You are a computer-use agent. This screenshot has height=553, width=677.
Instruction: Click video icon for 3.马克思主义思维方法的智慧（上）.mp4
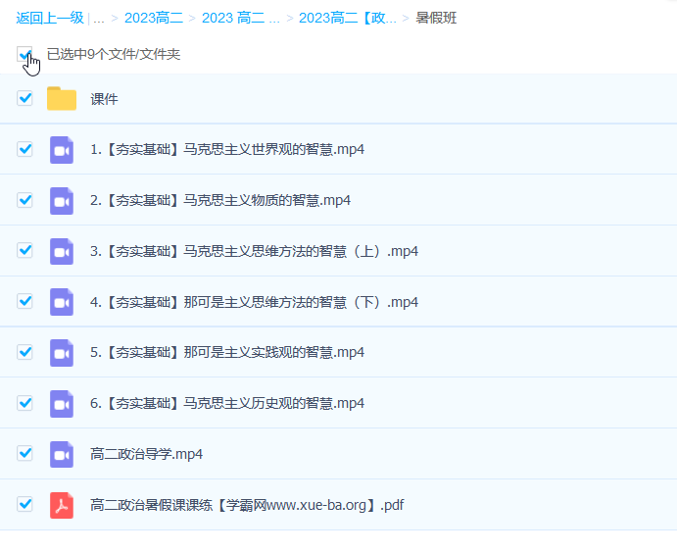tap(62, 252)
